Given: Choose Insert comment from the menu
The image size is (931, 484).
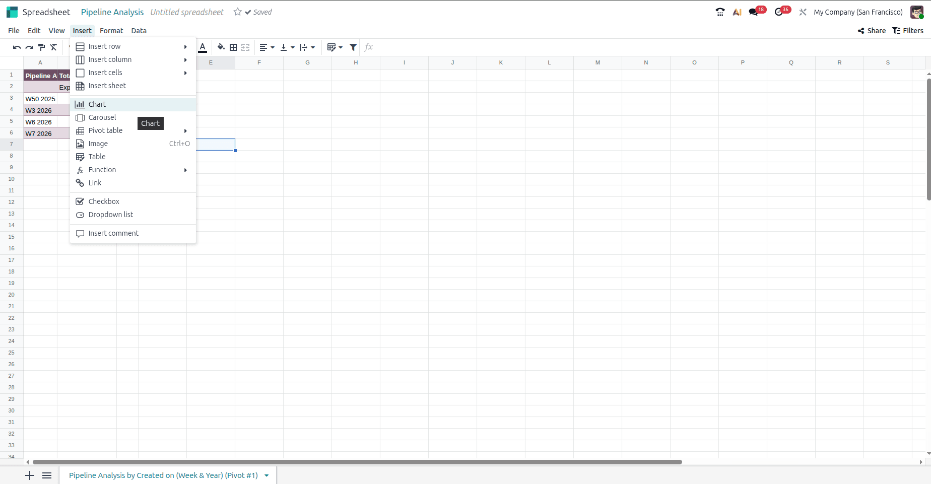Looking at the screenshot, I should 133,233.
